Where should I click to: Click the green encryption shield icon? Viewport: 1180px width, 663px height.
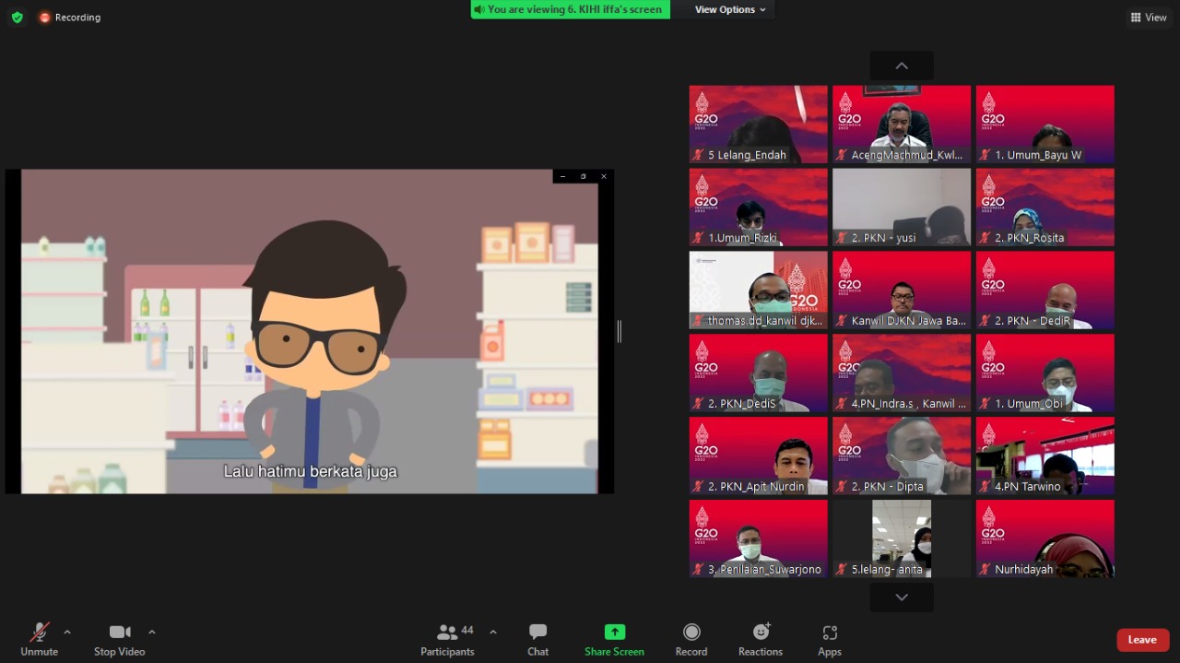tap(17, 18)
